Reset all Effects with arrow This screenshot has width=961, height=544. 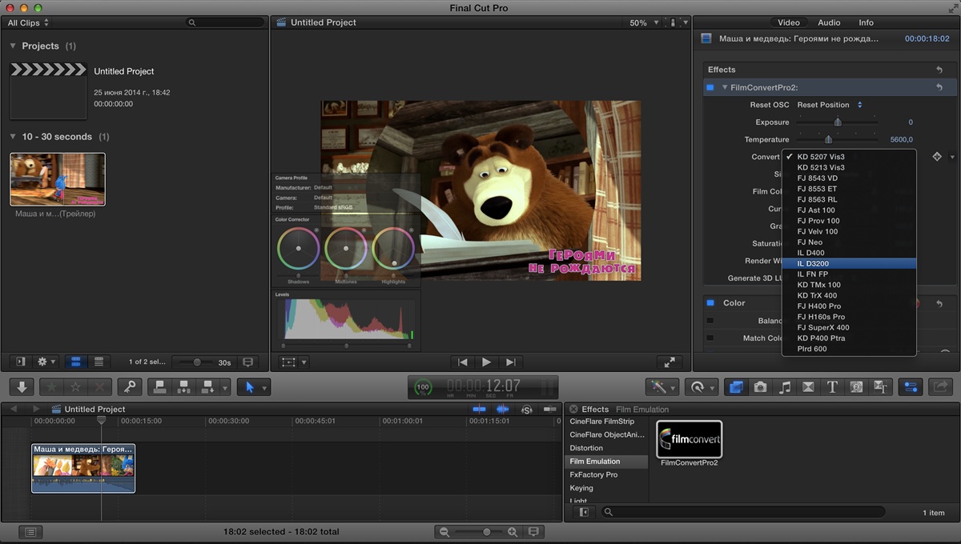[x=939, y=70]
